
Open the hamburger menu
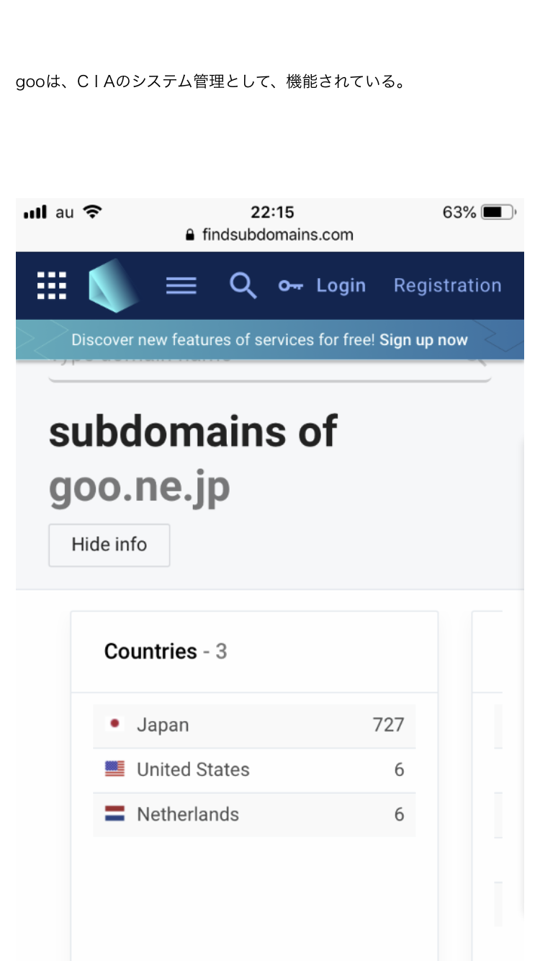tap(181, 286)
